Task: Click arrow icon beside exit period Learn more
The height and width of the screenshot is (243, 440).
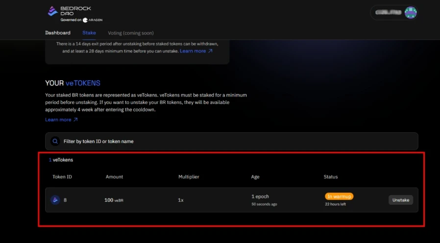Action: click(210, 51)
